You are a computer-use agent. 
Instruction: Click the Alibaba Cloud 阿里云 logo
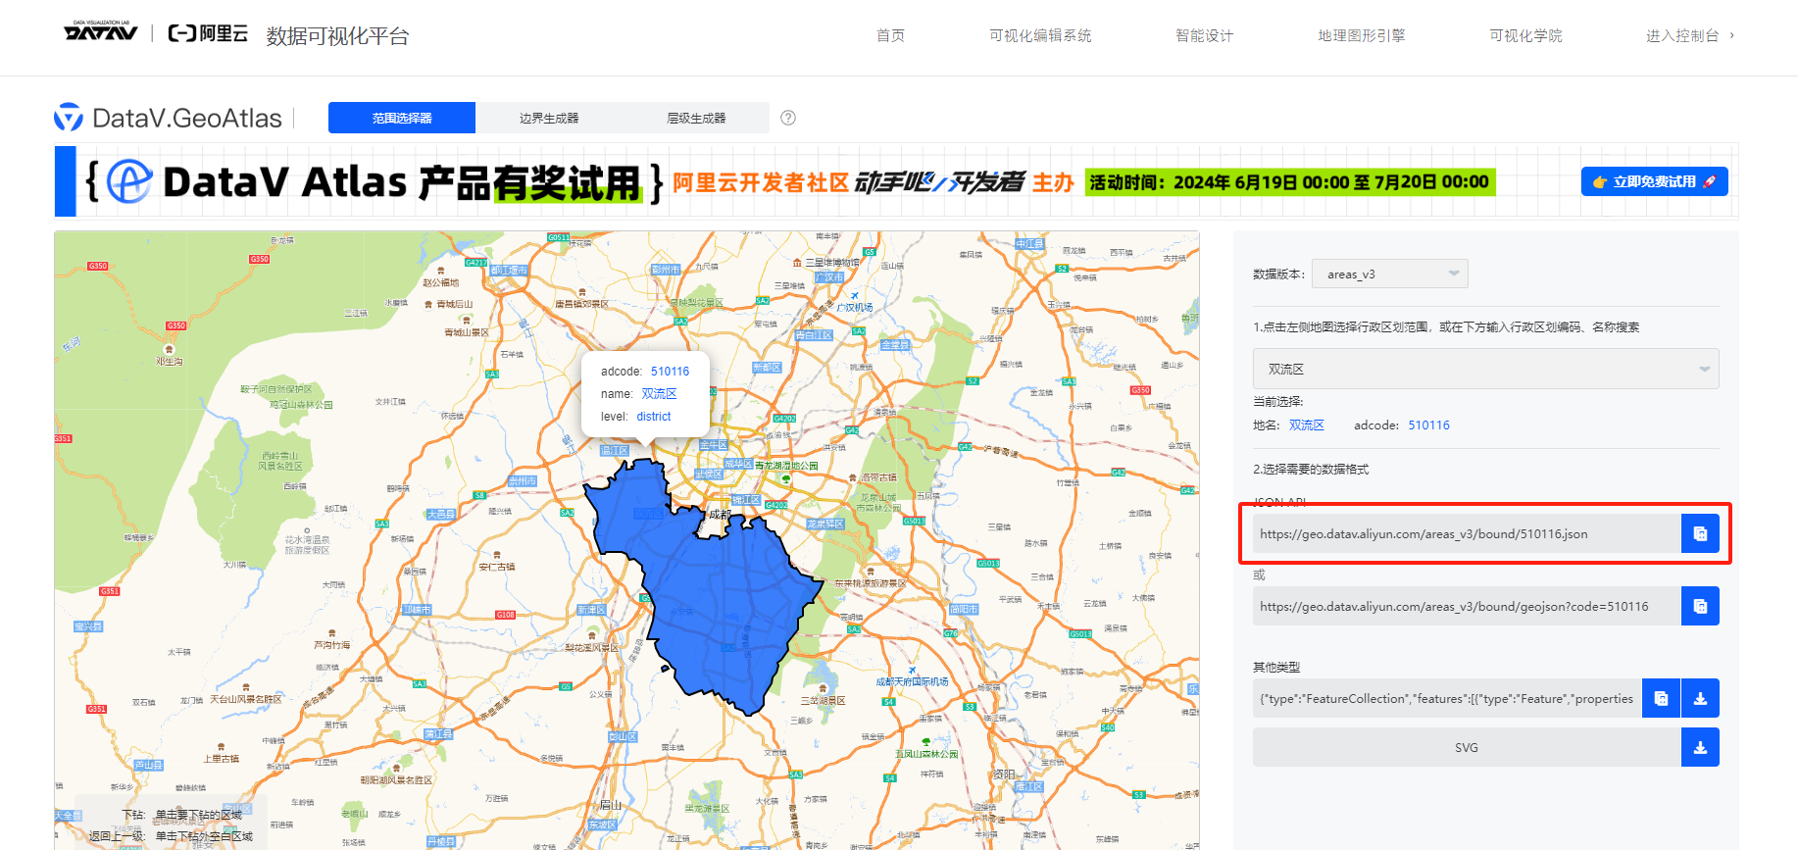(x=208, y=34)
